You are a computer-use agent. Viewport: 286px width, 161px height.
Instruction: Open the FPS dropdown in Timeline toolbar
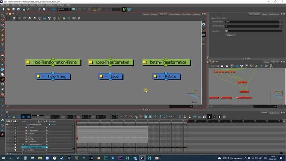105,117
